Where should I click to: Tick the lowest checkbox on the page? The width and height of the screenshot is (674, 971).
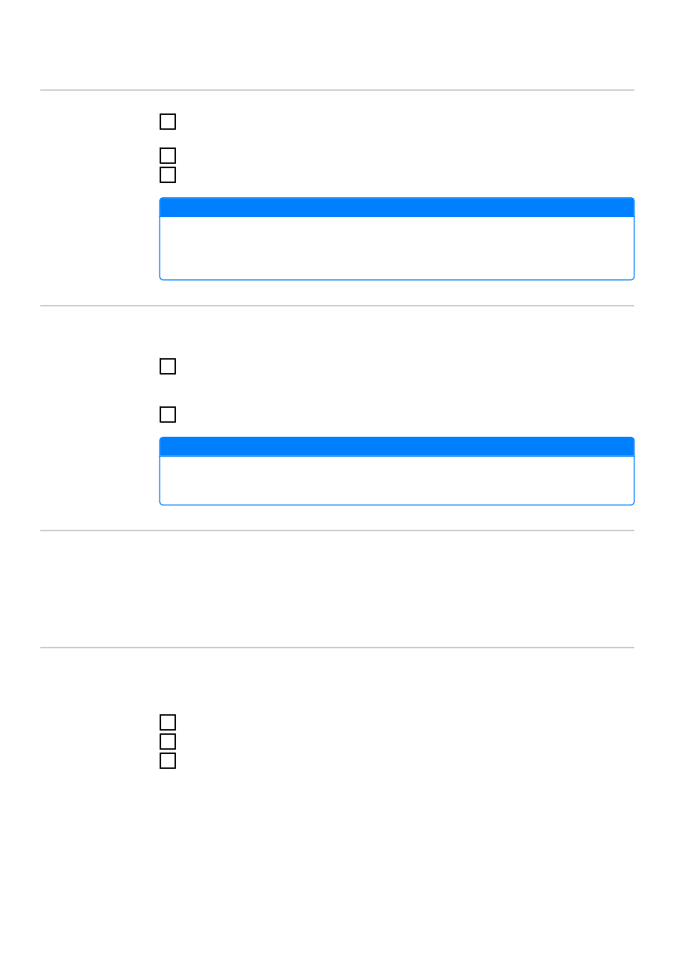click(167, 760)
